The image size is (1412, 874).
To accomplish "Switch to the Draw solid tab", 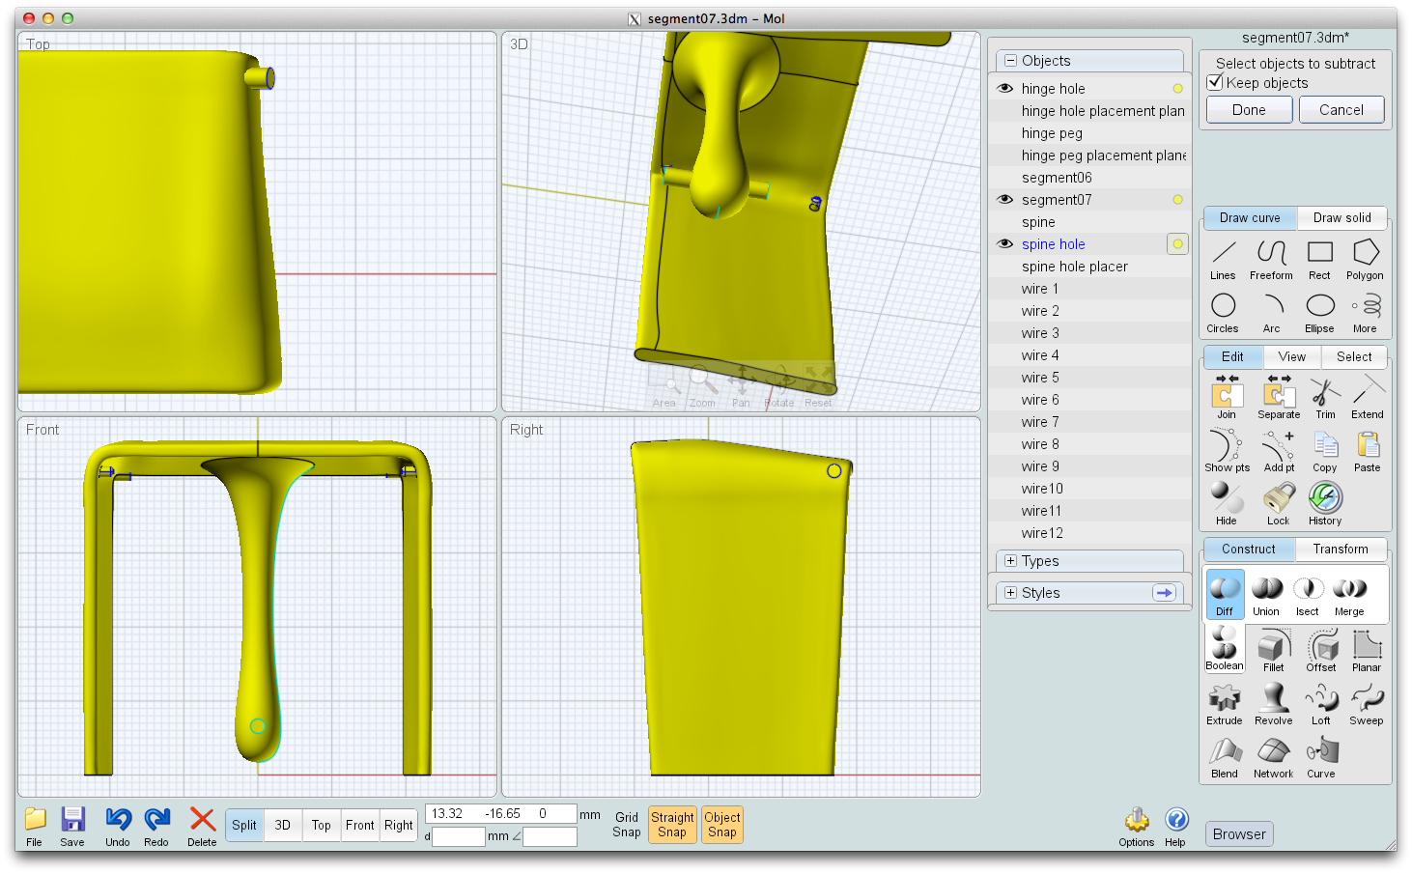I will (x=1341, y=217).
